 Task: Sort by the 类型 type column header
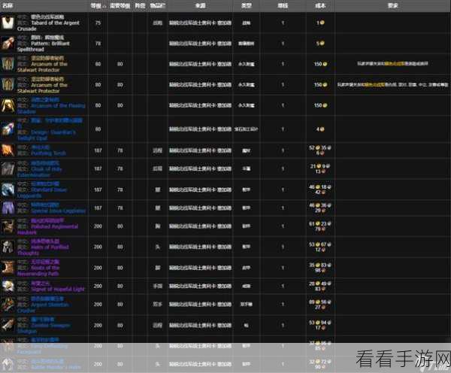247,5
